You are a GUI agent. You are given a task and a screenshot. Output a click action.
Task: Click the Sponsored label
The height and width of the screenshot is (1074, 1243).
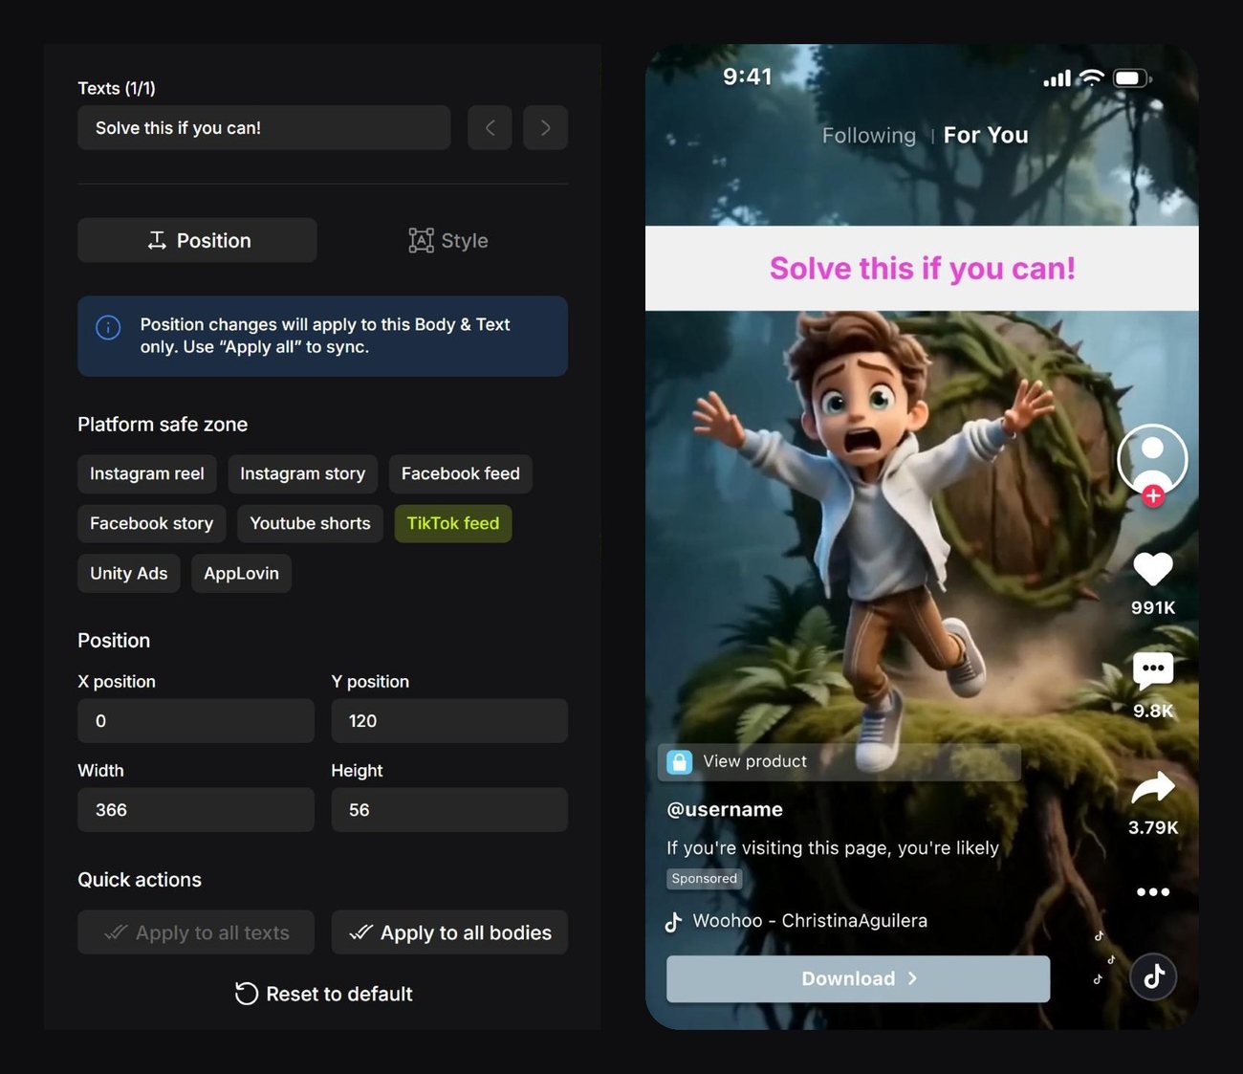[x=705, y=878]
